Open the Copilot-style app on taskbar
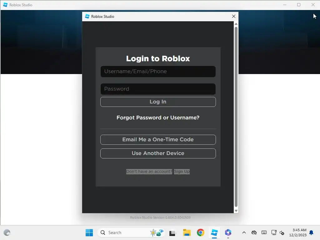This screenshot has height=240, width=320. coord(228,232)
